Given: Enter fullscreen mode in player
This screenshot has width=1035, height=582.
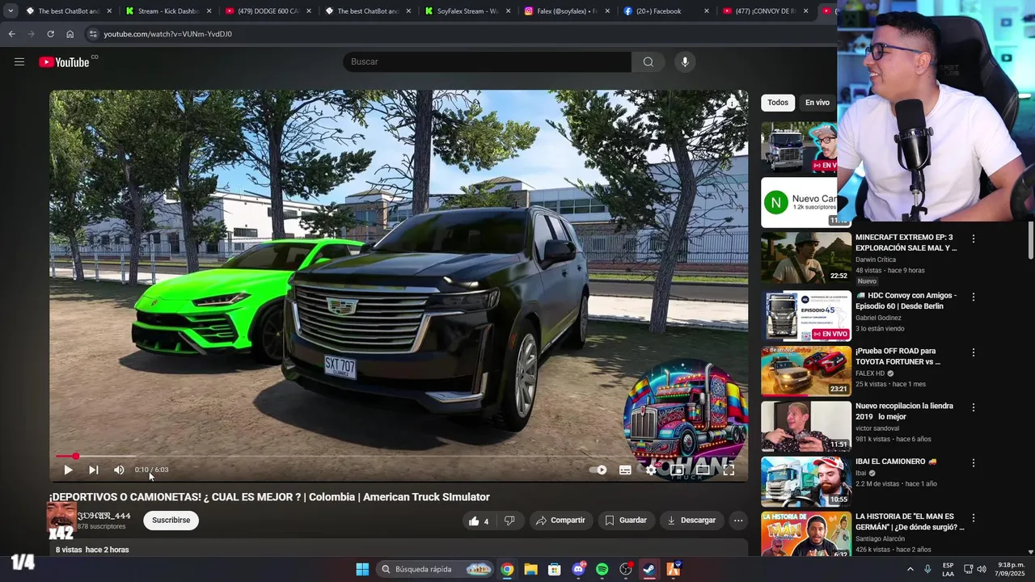Looking at the screenshot, I should click(x=729, y=470).
